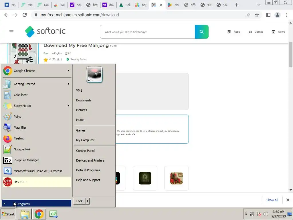The width and height of the screenshot is (293, 220).
Task: Launch Getting Started from Start menu
Action: pyautogui.click(x=37, y=84)
